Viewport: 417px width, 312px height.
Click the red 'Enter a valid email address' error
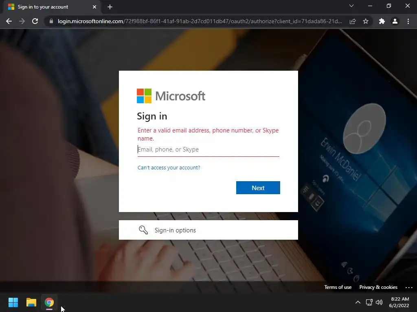tap(208, 134)
